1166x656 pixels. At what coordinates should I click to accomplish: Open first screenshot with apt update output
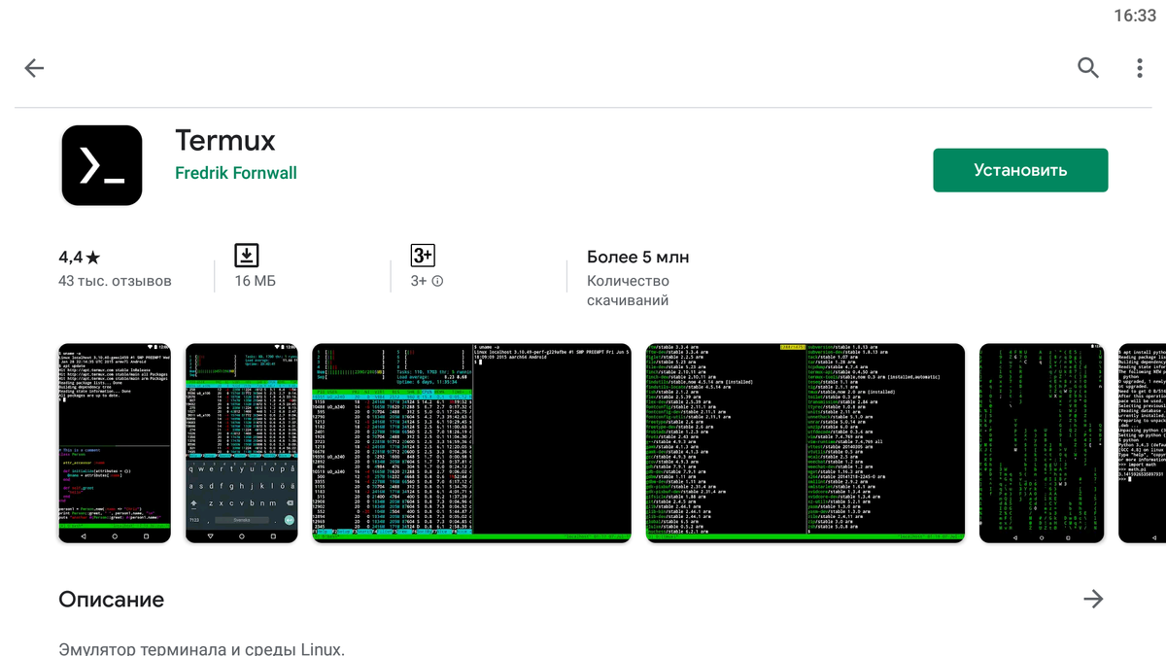115,443
